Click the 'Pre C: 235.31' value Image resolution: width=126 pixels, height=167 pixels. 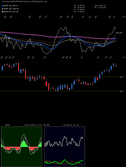(79, 12)
